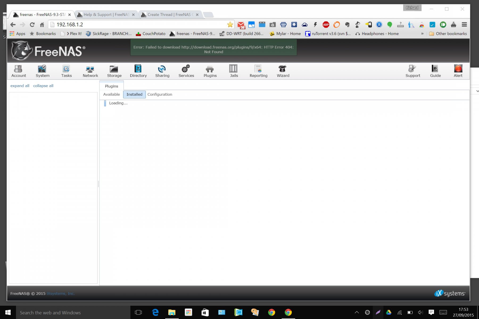
Task: Switch to the Configuration tab
Action: point(160,94)
